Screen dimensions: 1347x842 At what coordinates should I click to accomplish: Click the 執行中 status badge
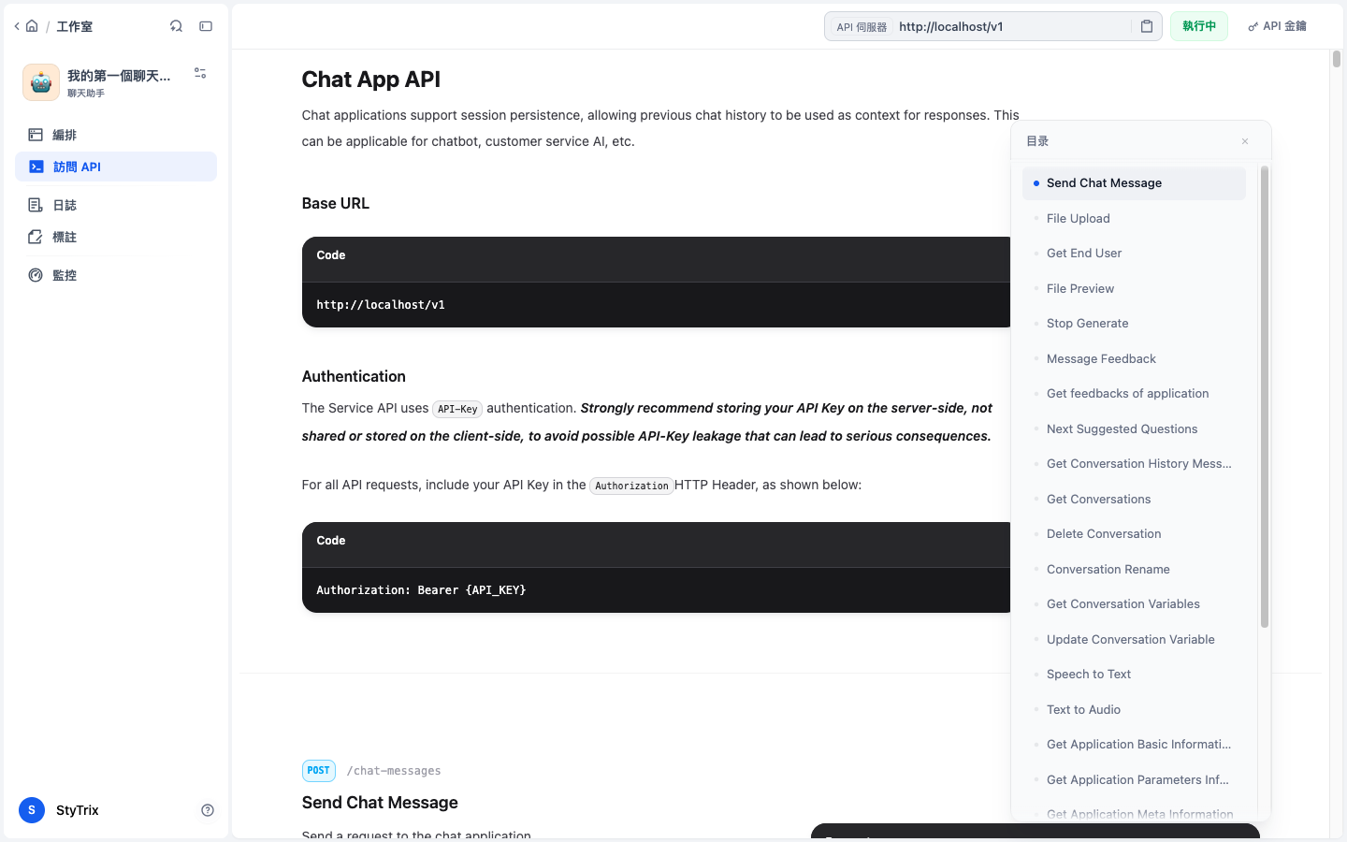click(x=1199, y=26)
